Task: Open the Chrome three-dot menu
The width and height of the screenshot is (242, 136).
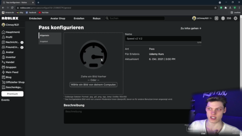Action: [x=239, y=8]
